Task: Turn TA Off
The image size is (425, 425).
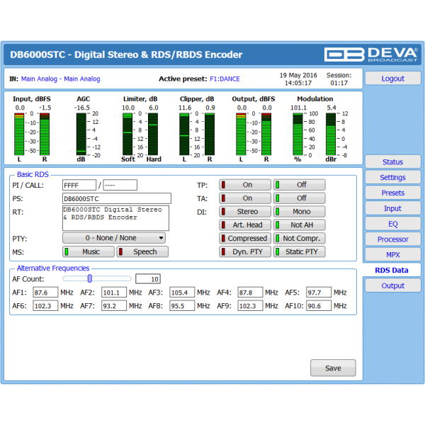Action: 299,198
